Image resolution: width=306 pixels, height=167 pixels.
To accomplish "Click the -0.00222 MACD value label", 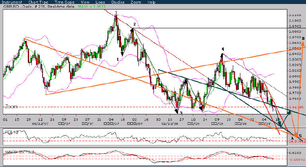I will click(297, 159).
